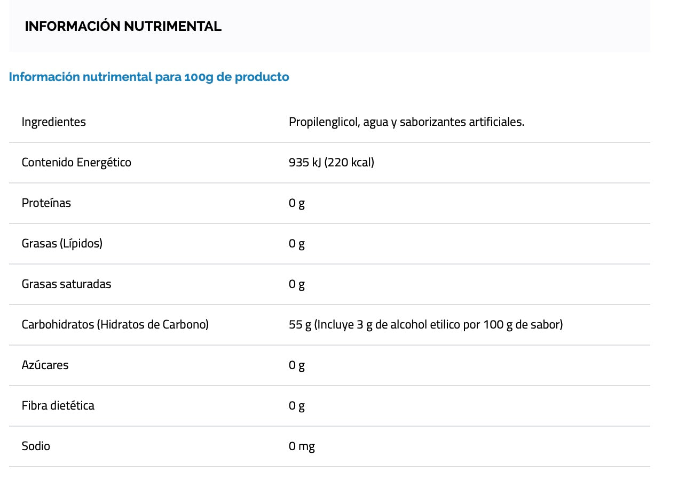Click the Fibra dietética label
This screenshot has width=694, height=480.
[58, 405]
